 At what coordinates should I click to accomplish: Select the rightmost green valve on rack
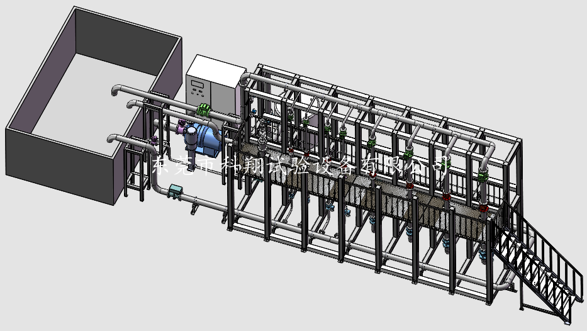tap(483, 176)
